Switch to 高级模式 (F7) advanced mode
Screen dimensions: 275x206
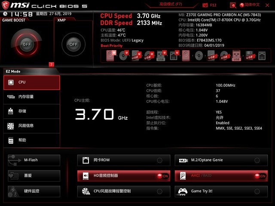click(x=171, y=4)
